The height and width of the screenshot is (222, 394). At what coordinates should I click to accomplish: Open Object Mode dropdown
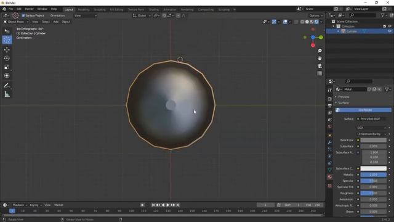[15, 22]
